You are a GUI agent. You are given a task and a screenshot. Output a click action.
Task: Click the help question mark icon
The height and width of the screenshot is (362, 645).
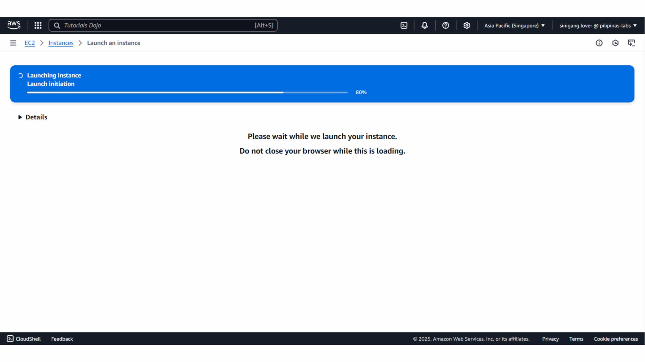[445, 25]
